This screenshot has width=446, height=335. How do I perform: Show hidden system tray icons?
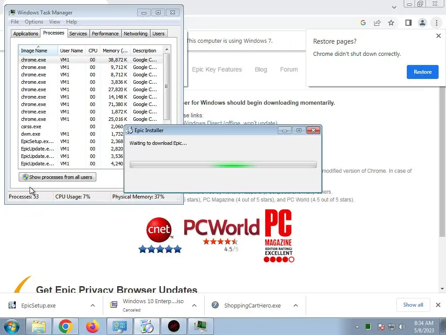[x=357, y=327]
